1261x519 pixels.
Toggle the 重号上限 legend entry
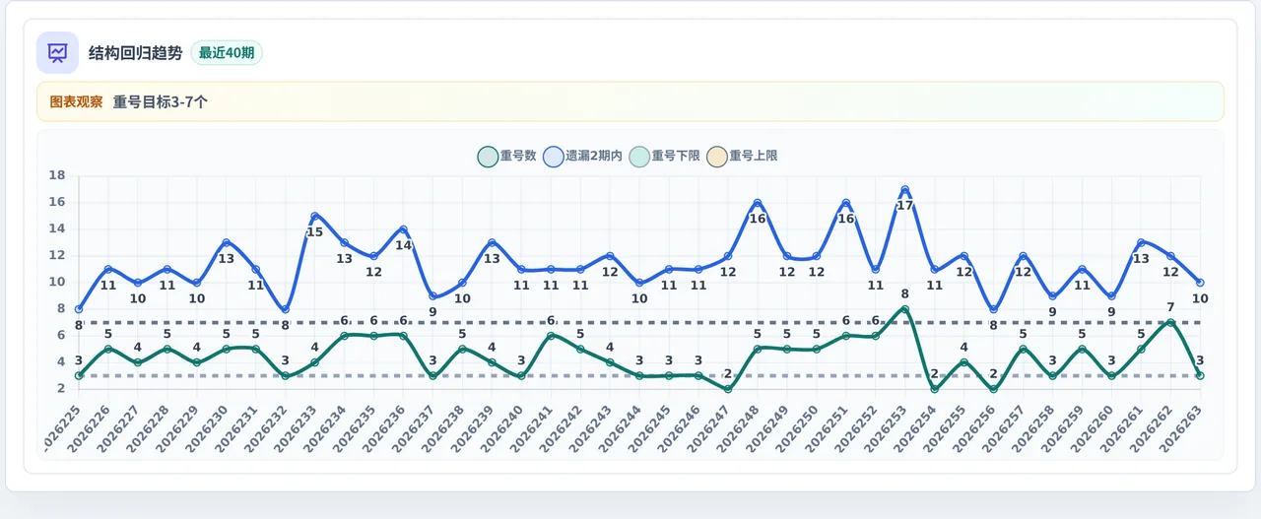(x=743, y=156)
